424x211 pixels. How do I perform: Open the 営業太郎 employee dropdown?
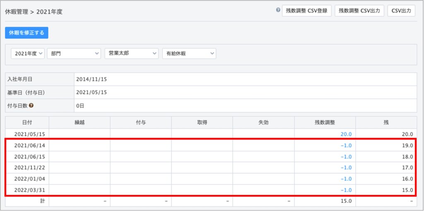click(x=131, y=54)
